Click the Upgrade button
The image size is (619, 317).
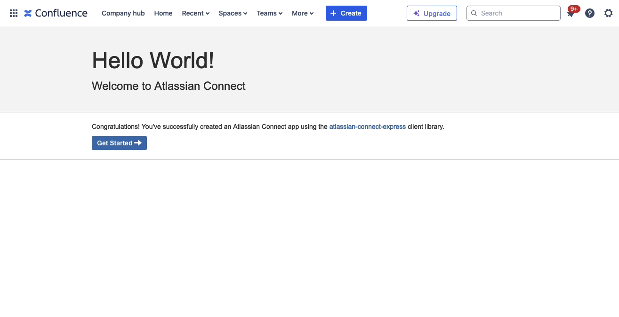coord(432,13)
